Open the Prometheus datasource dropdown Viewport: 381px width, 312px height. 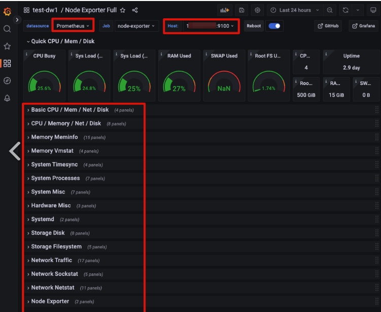73,26
